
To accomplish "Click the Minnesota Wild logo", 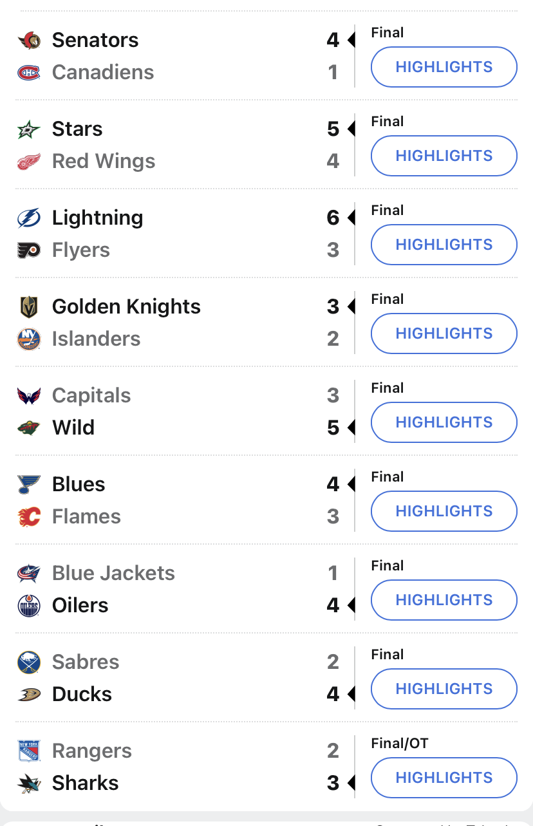I will (29, 428).
